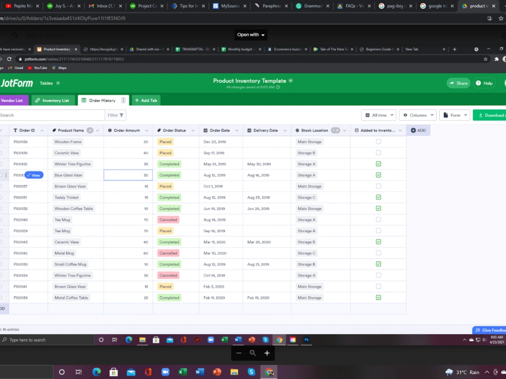Check Added to Inventory for PI00137 Brown Glass Vase
This screenshot has height=379, width=506.
[x=378, y=186]
